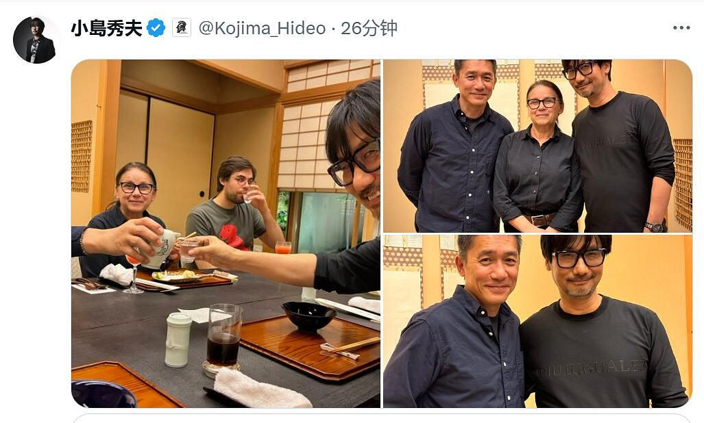The width and height of the screenshot is (704, 423).
Task: Open the display name 小島秀夫 link
Action: click(x=108, y=27)
